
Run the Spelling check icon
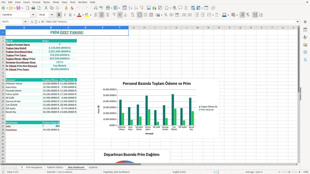pyautogui.click(x=101, y=8)
